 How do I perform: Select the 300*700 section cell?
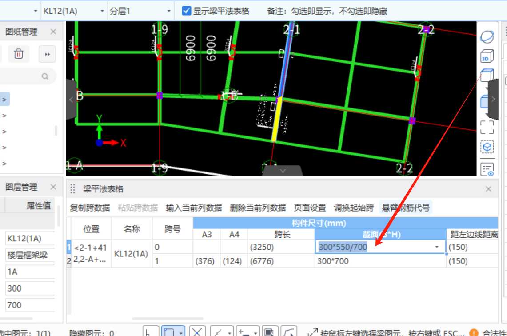coord(380,261)
